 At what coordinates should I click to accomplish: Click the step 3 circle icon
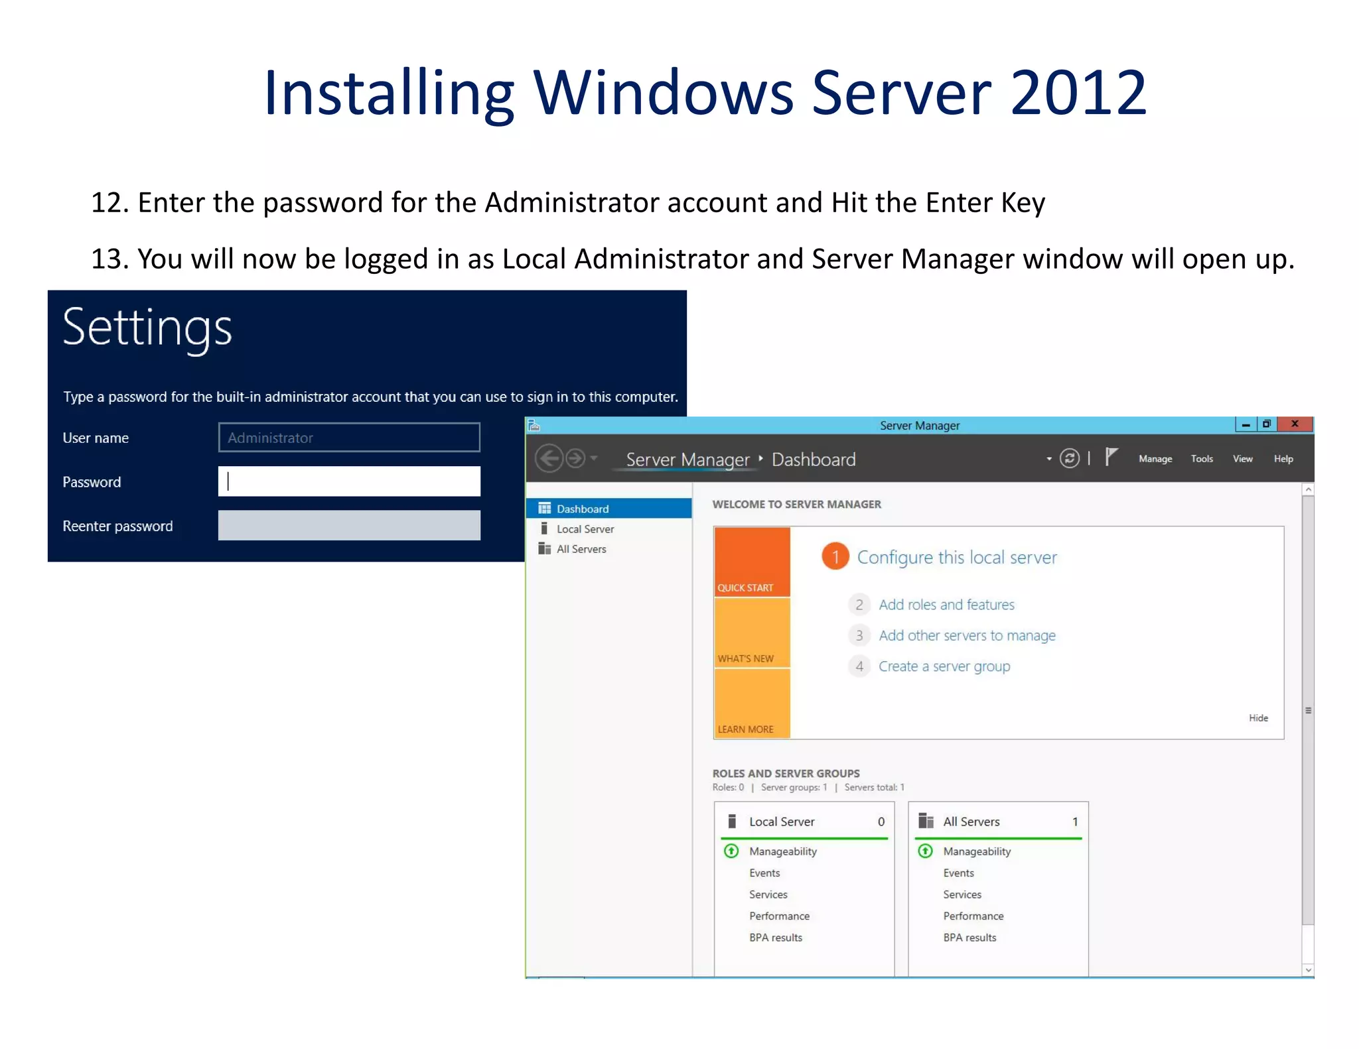(x=859, y=635)
